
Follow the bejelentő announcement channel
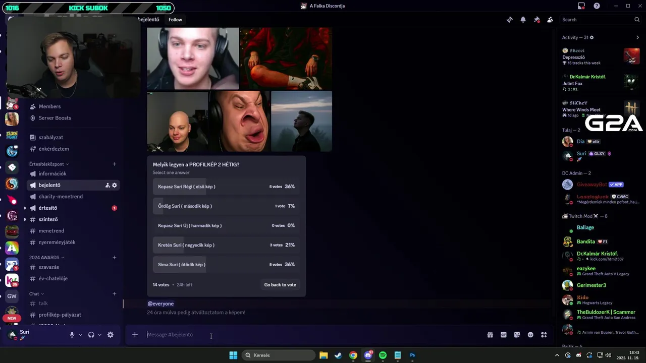tap(175, 20)
